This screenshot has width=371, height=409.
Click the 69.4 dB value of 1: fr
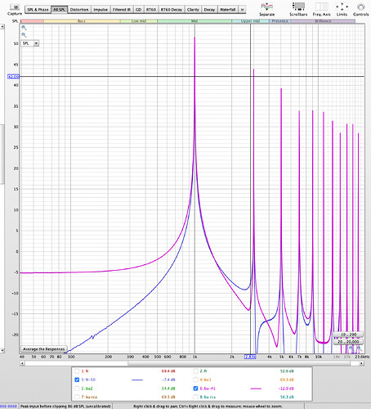pos(168,371)
